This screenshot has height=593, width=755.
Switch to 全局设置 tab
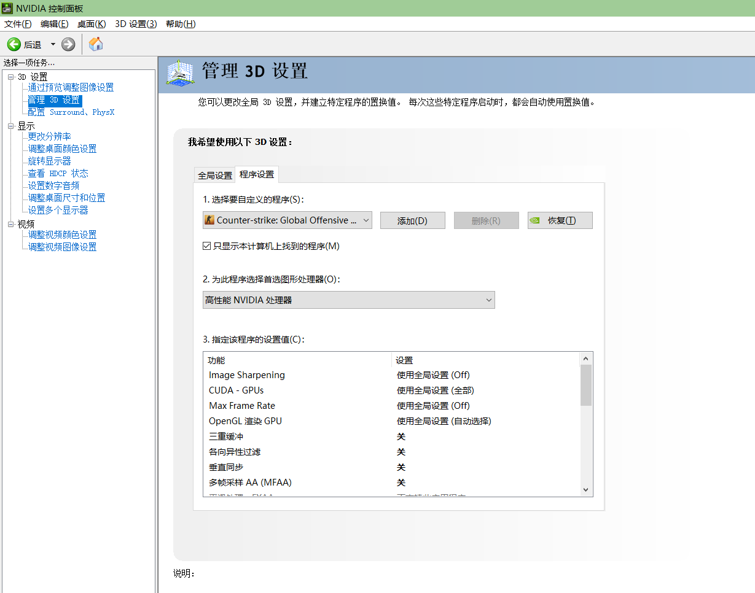coord(215,175)
